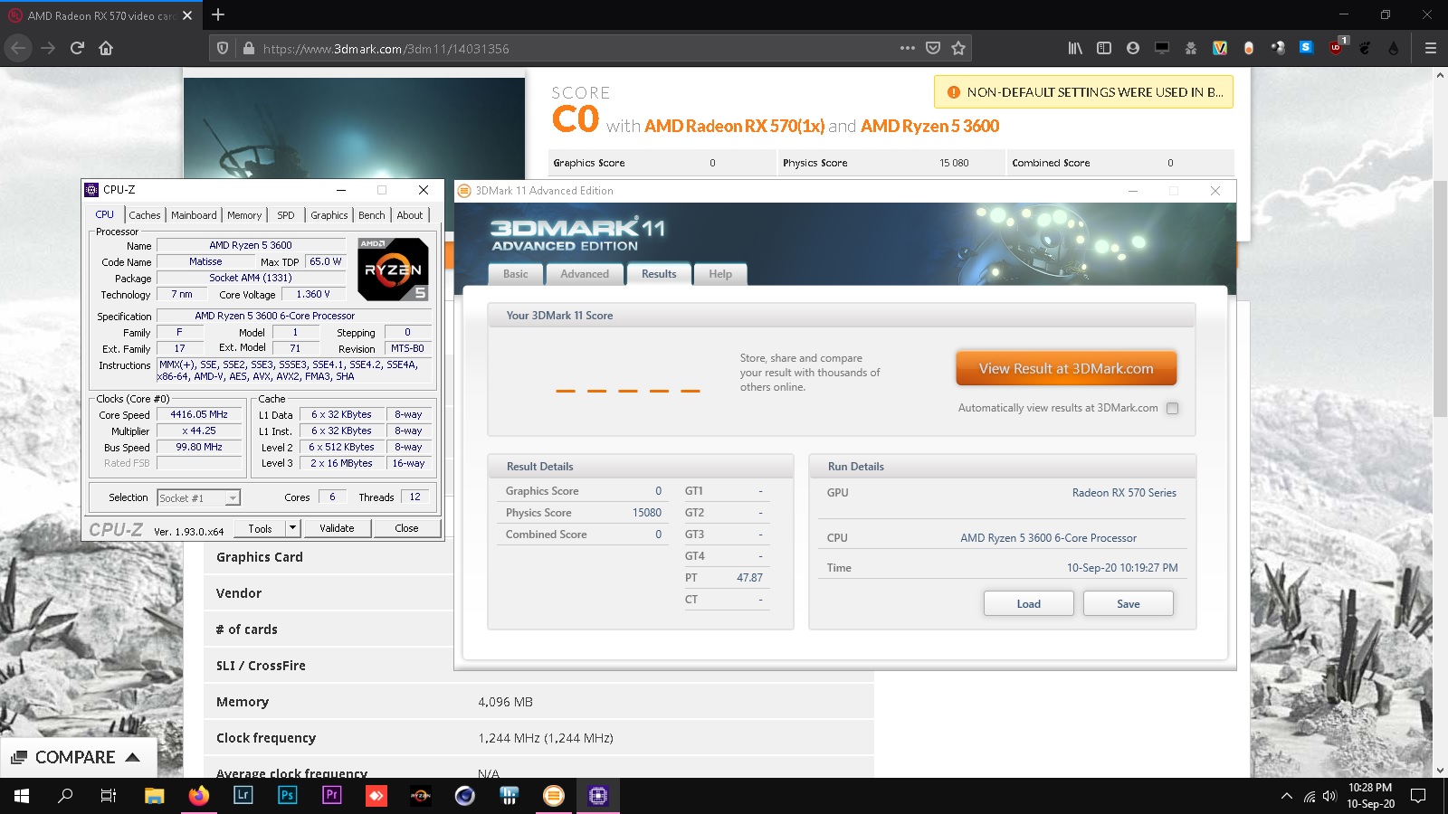Image resolution: width=1448 pixels, height=814 pixels.
Task: Switch to CPU-Z SPD tab
Action: (286, 215)
